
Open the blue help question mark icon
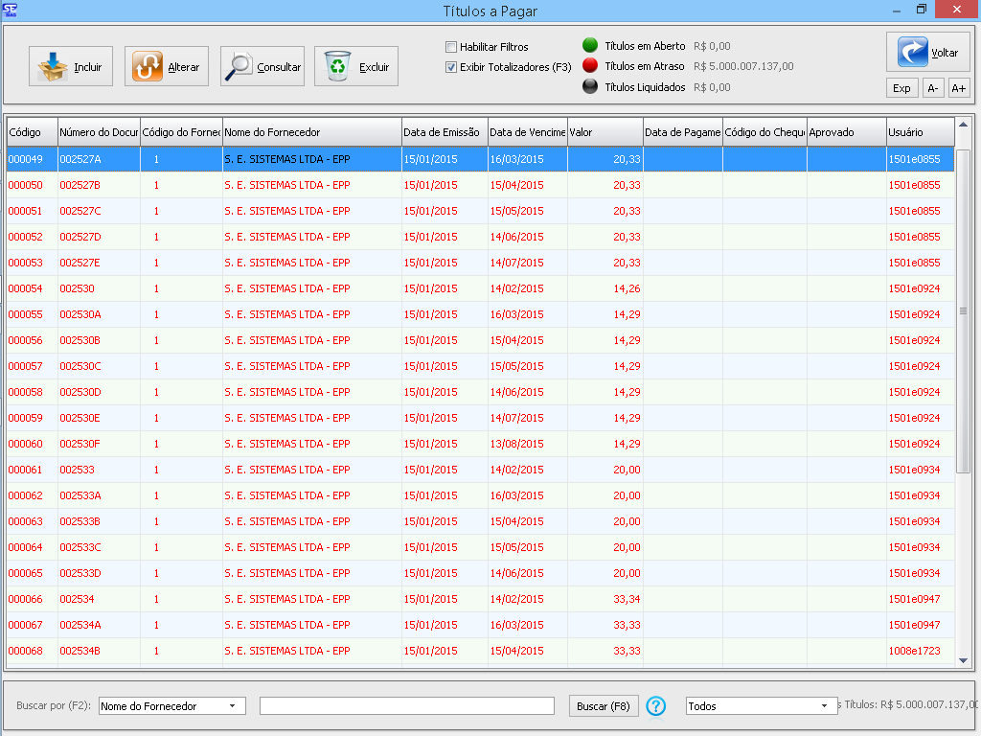click(656, 706)
